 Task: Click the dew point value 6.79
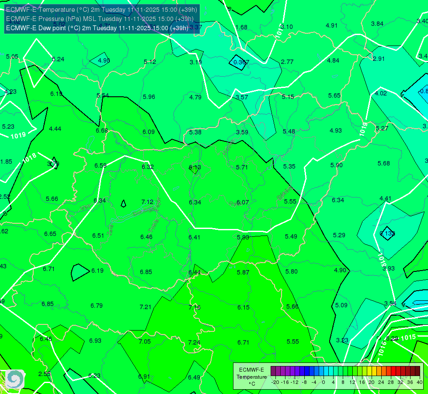(x=97, y=306)
